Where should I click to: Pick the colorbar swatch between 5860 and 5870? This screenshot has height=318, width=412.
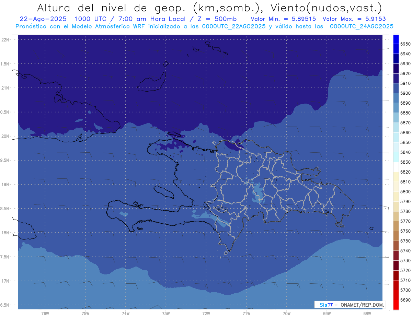pos(396,128)
